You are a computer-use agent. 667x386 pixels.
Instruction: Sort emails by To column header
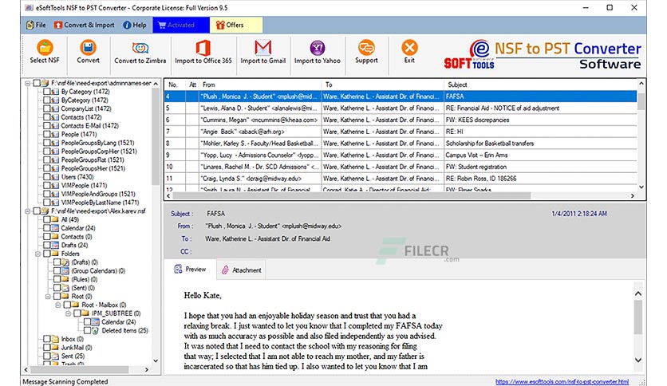coord(382,85)
